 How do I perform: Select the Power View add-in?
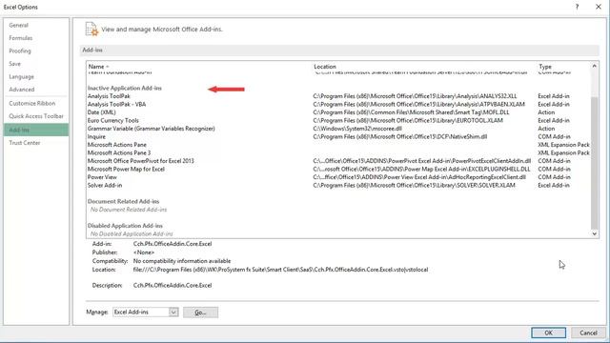coord(338,177)
